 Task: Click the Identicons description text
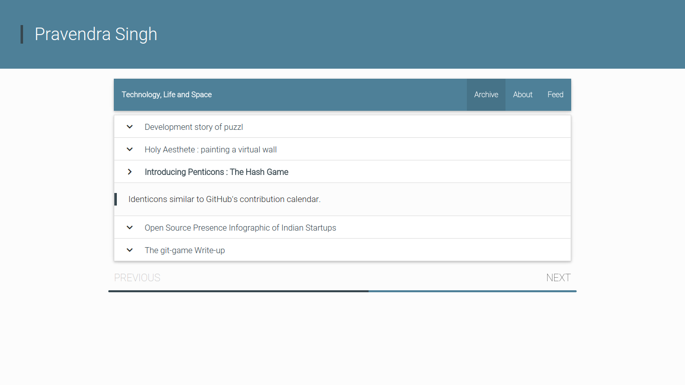coord(225,200)
